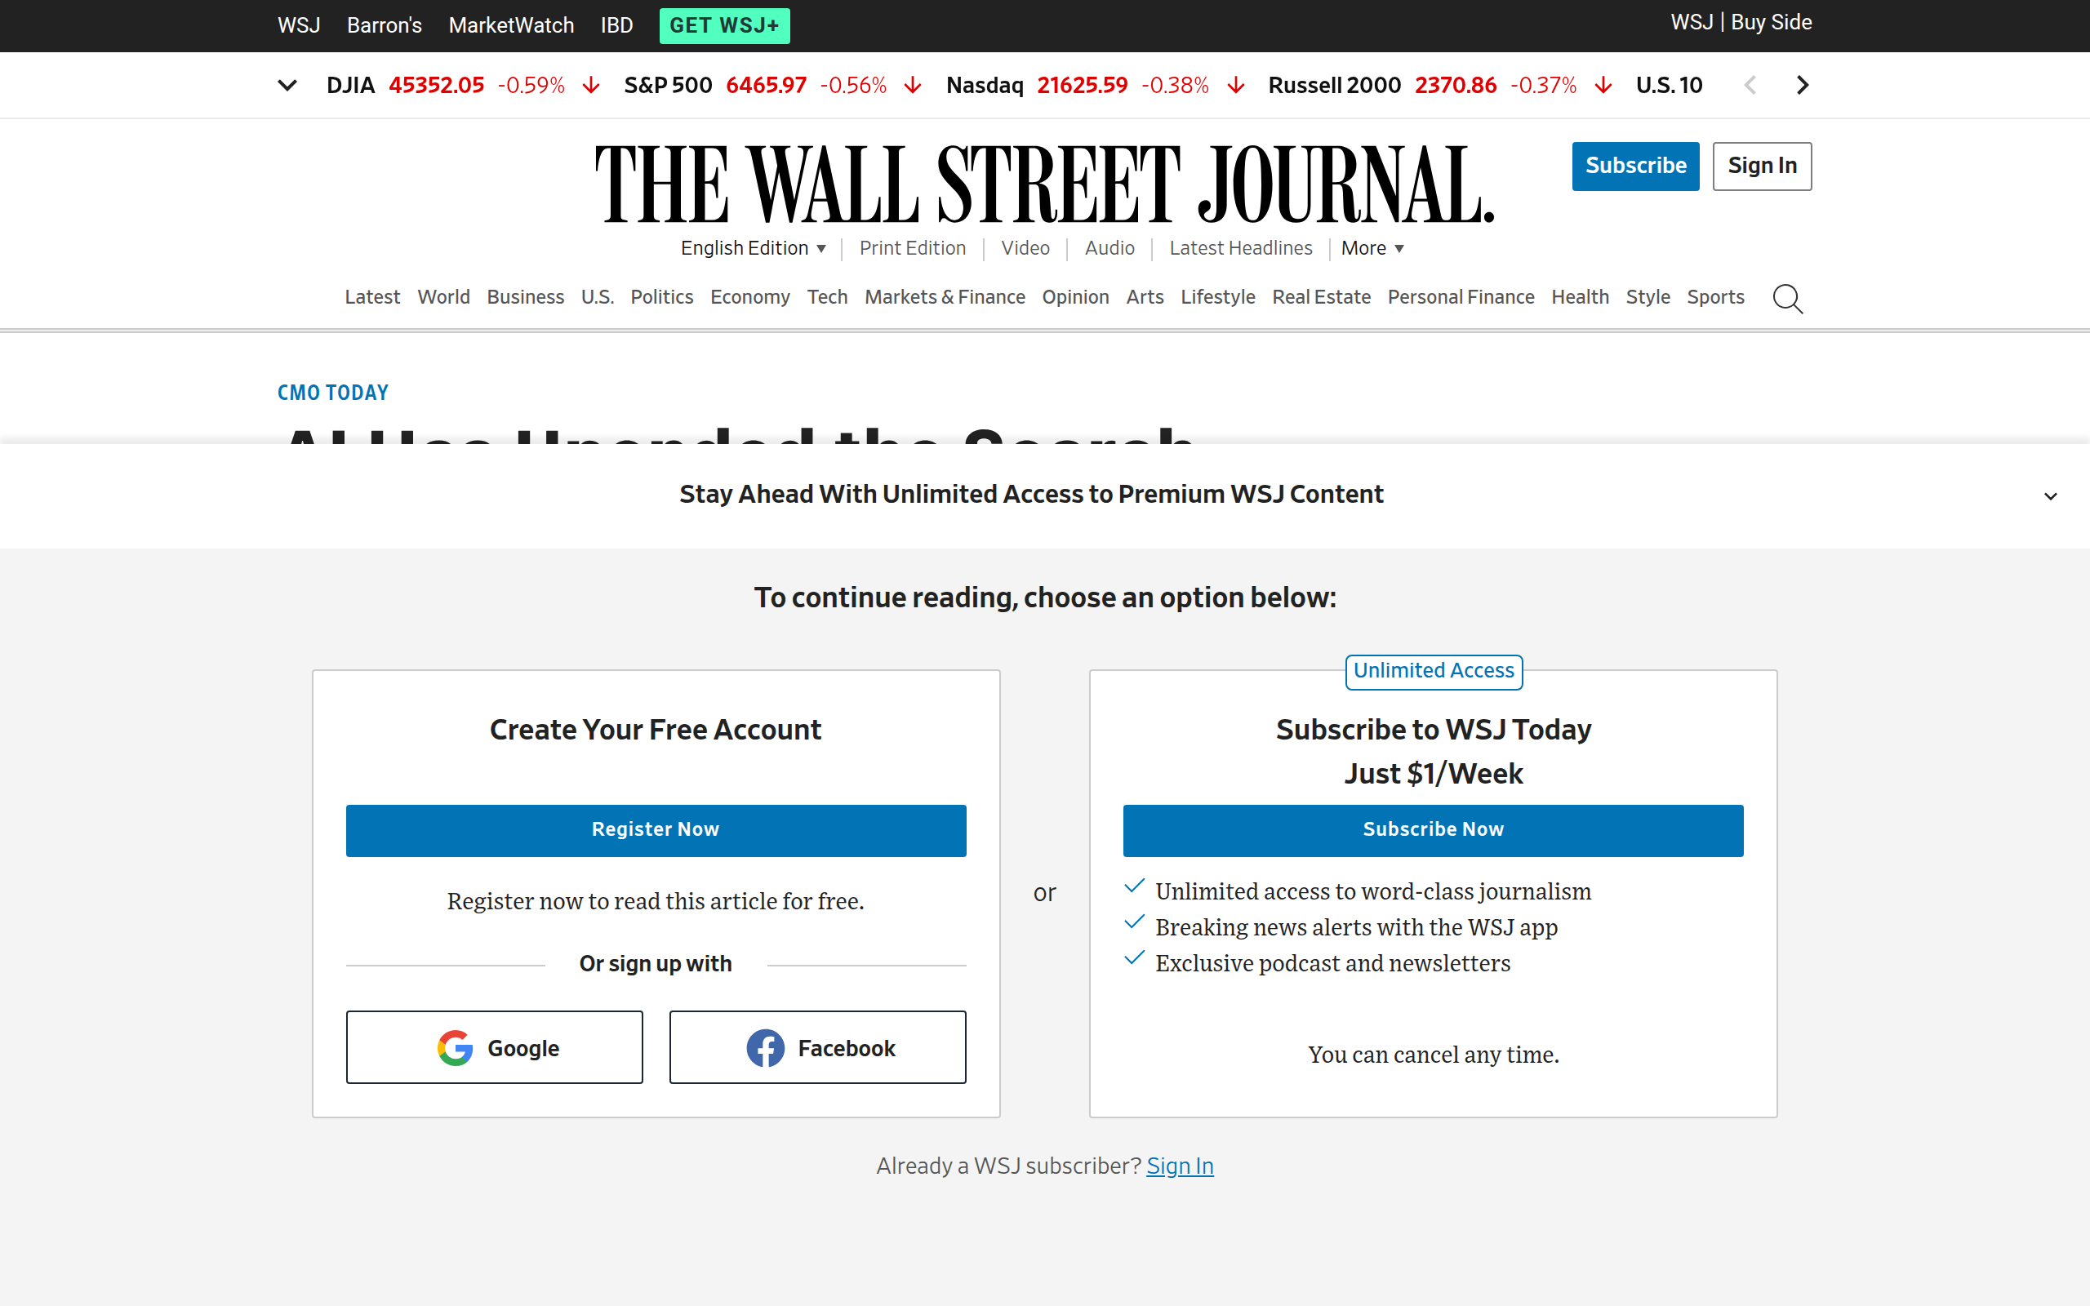Click 'Exclusive podcast and newsletters' text

point(1332,963)
